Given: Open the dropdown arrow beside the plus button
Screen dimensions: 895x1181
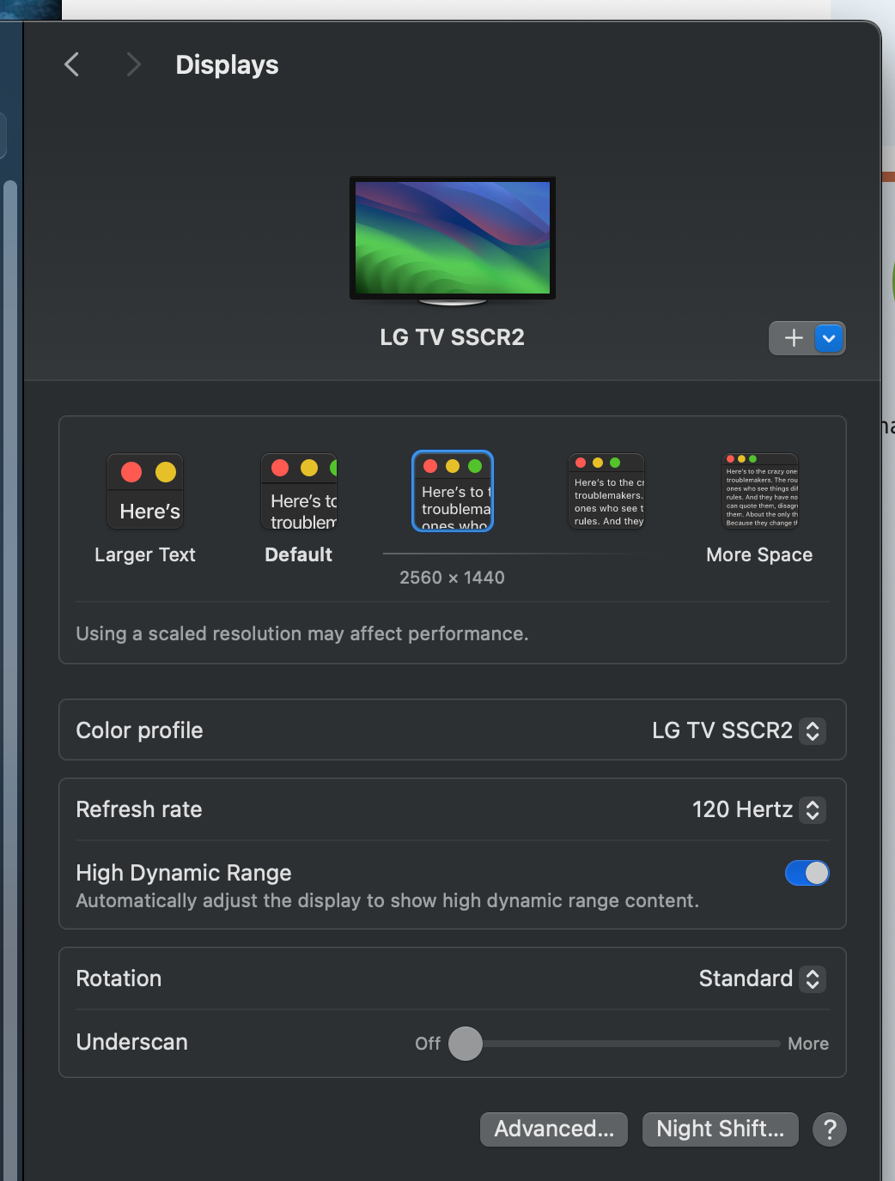Looking at the screenshot, I should tap(829, 338).
